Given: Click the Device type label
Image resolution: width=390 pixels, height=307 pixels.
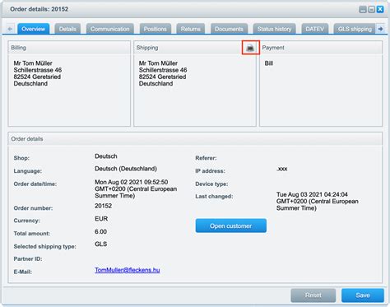Looking at the screenshot, I should [211, 184].
